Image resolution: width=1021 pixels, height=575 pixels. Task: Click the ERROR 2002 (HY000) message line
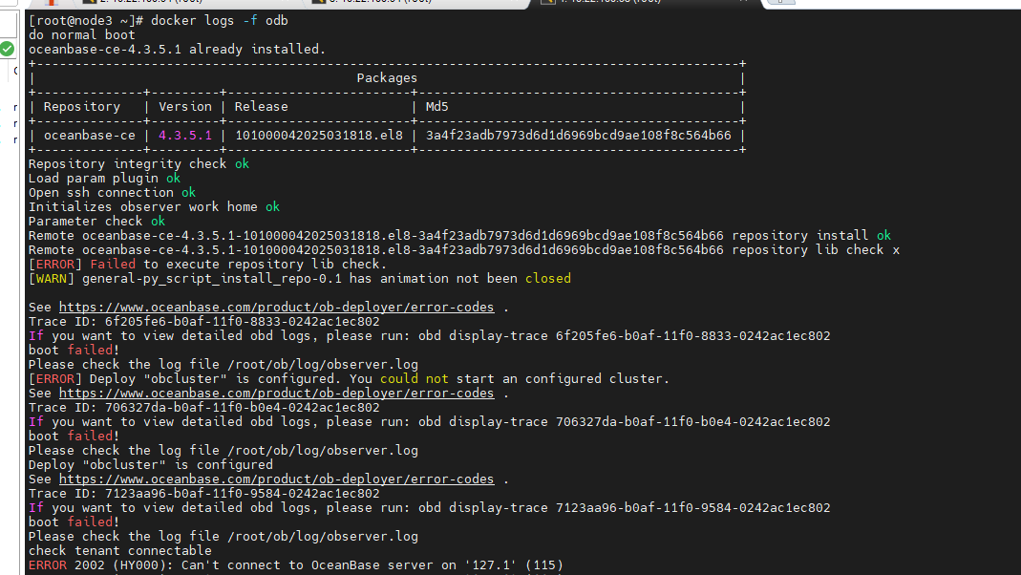(295, 565)
